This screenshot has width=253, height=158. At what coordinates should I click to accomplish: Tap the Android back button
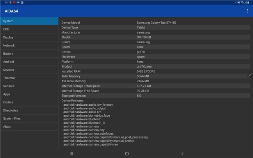click(x=182, y=154)
